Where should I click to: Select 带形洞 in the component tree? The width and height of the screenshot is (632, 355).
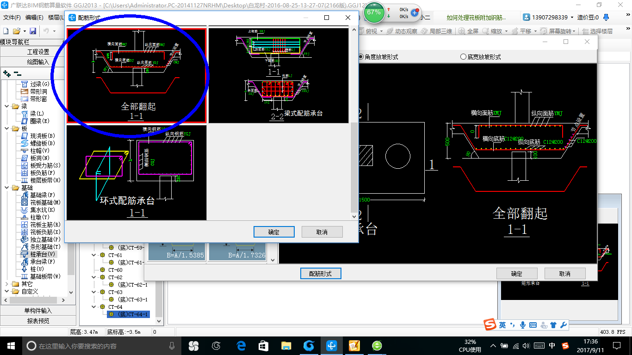(x=38, y=92)
